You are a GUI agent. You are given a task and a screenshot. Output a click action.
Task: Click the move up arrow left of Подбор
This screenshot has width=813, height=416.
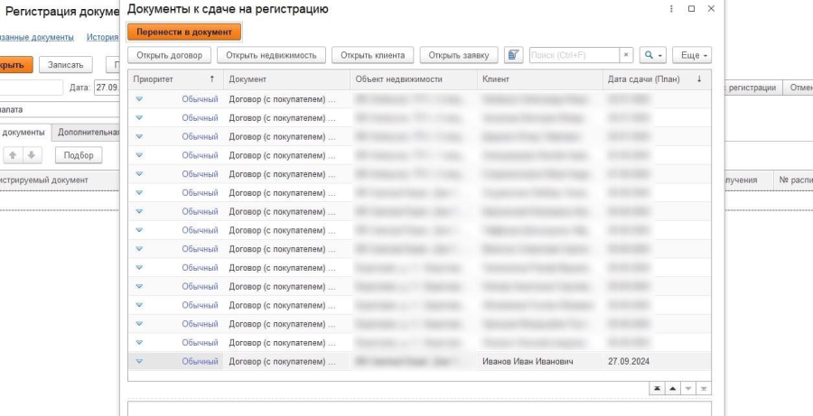[x=11, y=155]
